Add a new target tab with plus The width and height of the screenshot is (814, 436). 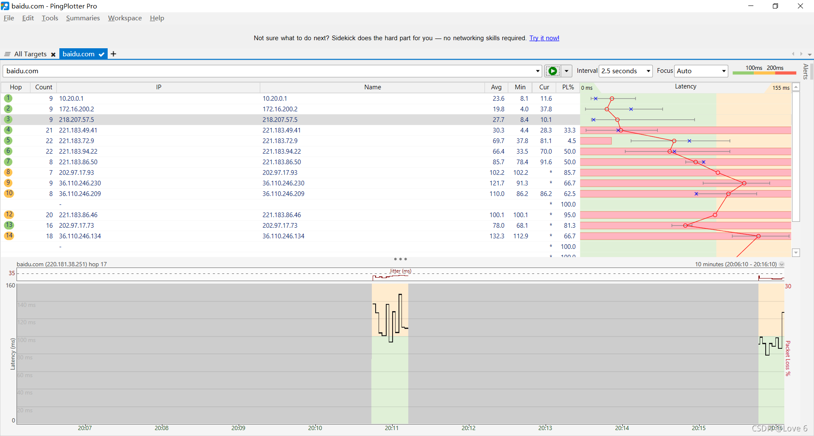[113, 54]
